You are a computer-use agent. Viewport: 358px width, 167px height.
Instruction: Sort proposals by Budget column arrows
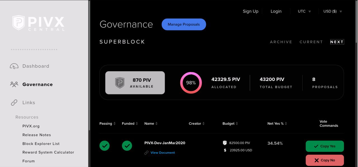click(x=237, y=123)
